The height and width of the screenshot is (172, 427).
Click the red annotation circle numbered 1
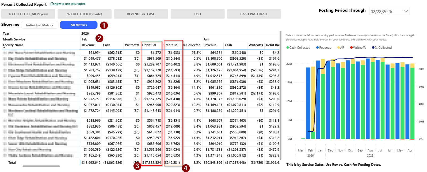coord(104,26)
